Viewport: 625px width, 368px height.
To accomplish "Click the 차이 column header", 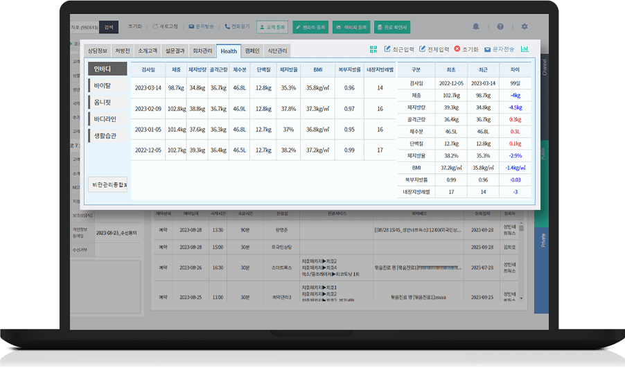I will (x=515, y=69).
